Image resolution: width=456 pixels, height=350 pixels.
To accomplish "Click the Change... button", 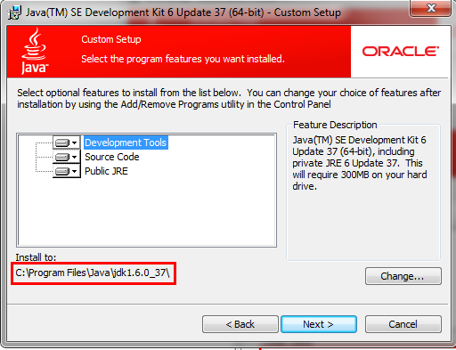I will pyautogui.click(x=403, y=276).
